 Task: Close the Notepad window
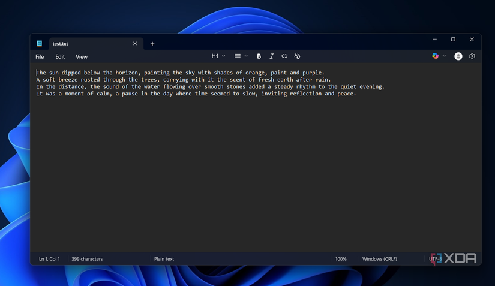[472, 40]
